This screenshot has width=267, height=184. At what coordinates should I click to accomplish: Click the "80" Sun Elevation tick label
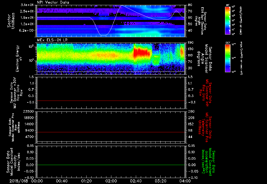[x=190, y=5]
